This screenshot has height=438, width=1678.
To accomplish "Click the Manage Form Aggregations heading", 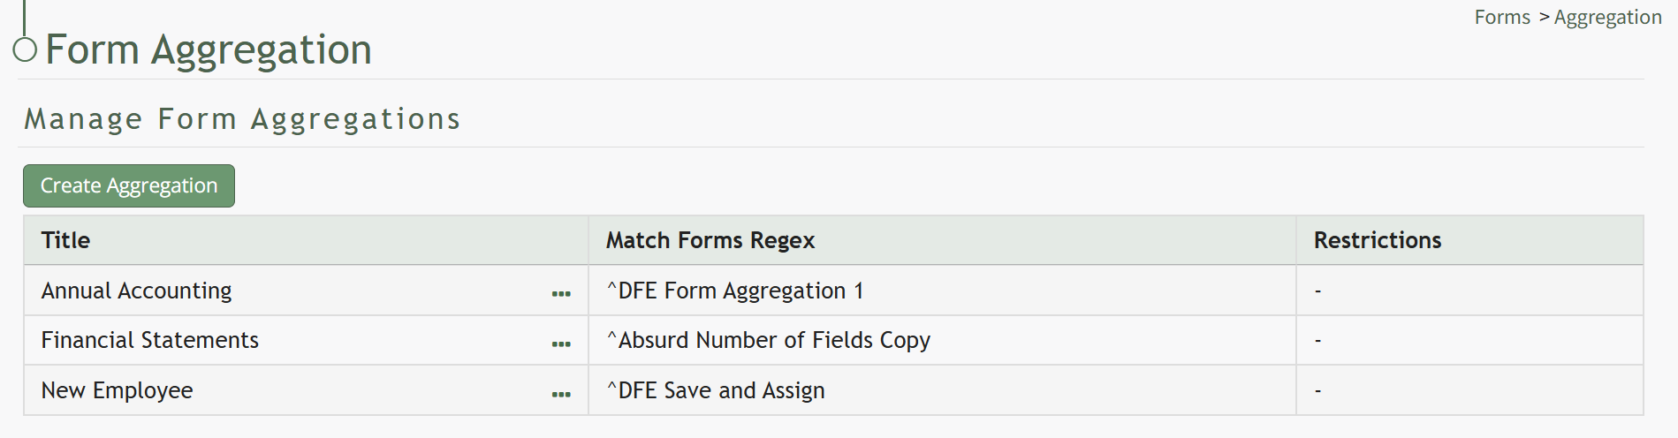I will click(242, 119).
